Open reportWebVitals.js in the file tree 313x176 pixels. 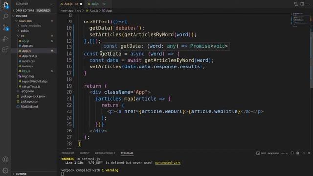pos(34,81)
